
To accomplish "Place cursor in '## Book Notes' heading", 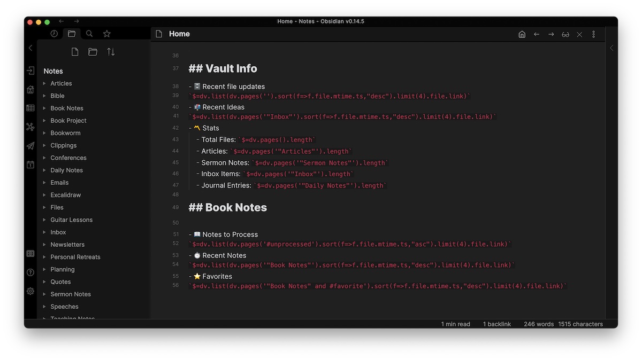I will pyautogui.click(x=227, y=207).
